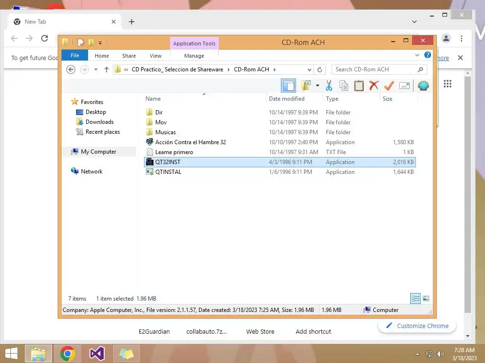
Task: Select Network in navigation pane
Action: 91,171
